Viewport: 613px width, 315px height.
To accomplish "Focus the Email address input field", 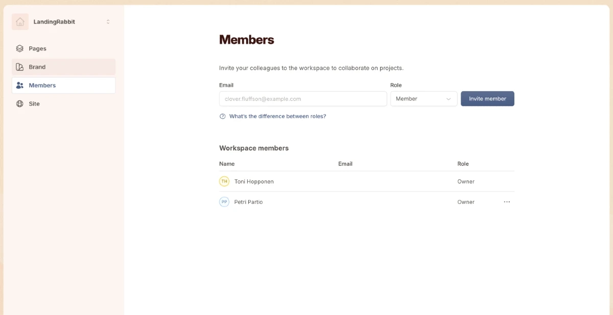I will tap(302, 99).
